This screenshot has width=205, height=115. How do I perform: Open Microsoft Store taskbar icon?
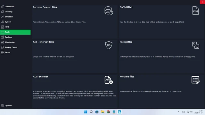click(97, 112)
